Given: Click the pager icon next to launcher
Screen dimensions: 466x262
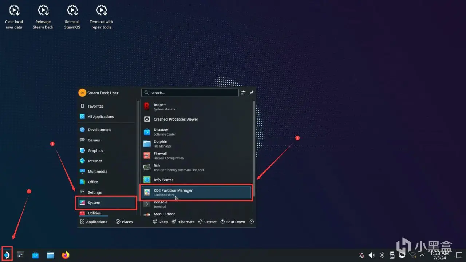Looking at the screenshot, I should [20, 255].
